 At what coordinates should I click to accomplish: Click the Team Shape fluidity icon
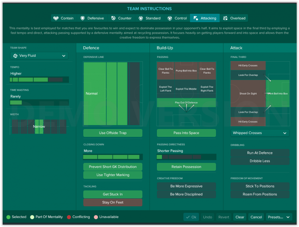15,56
